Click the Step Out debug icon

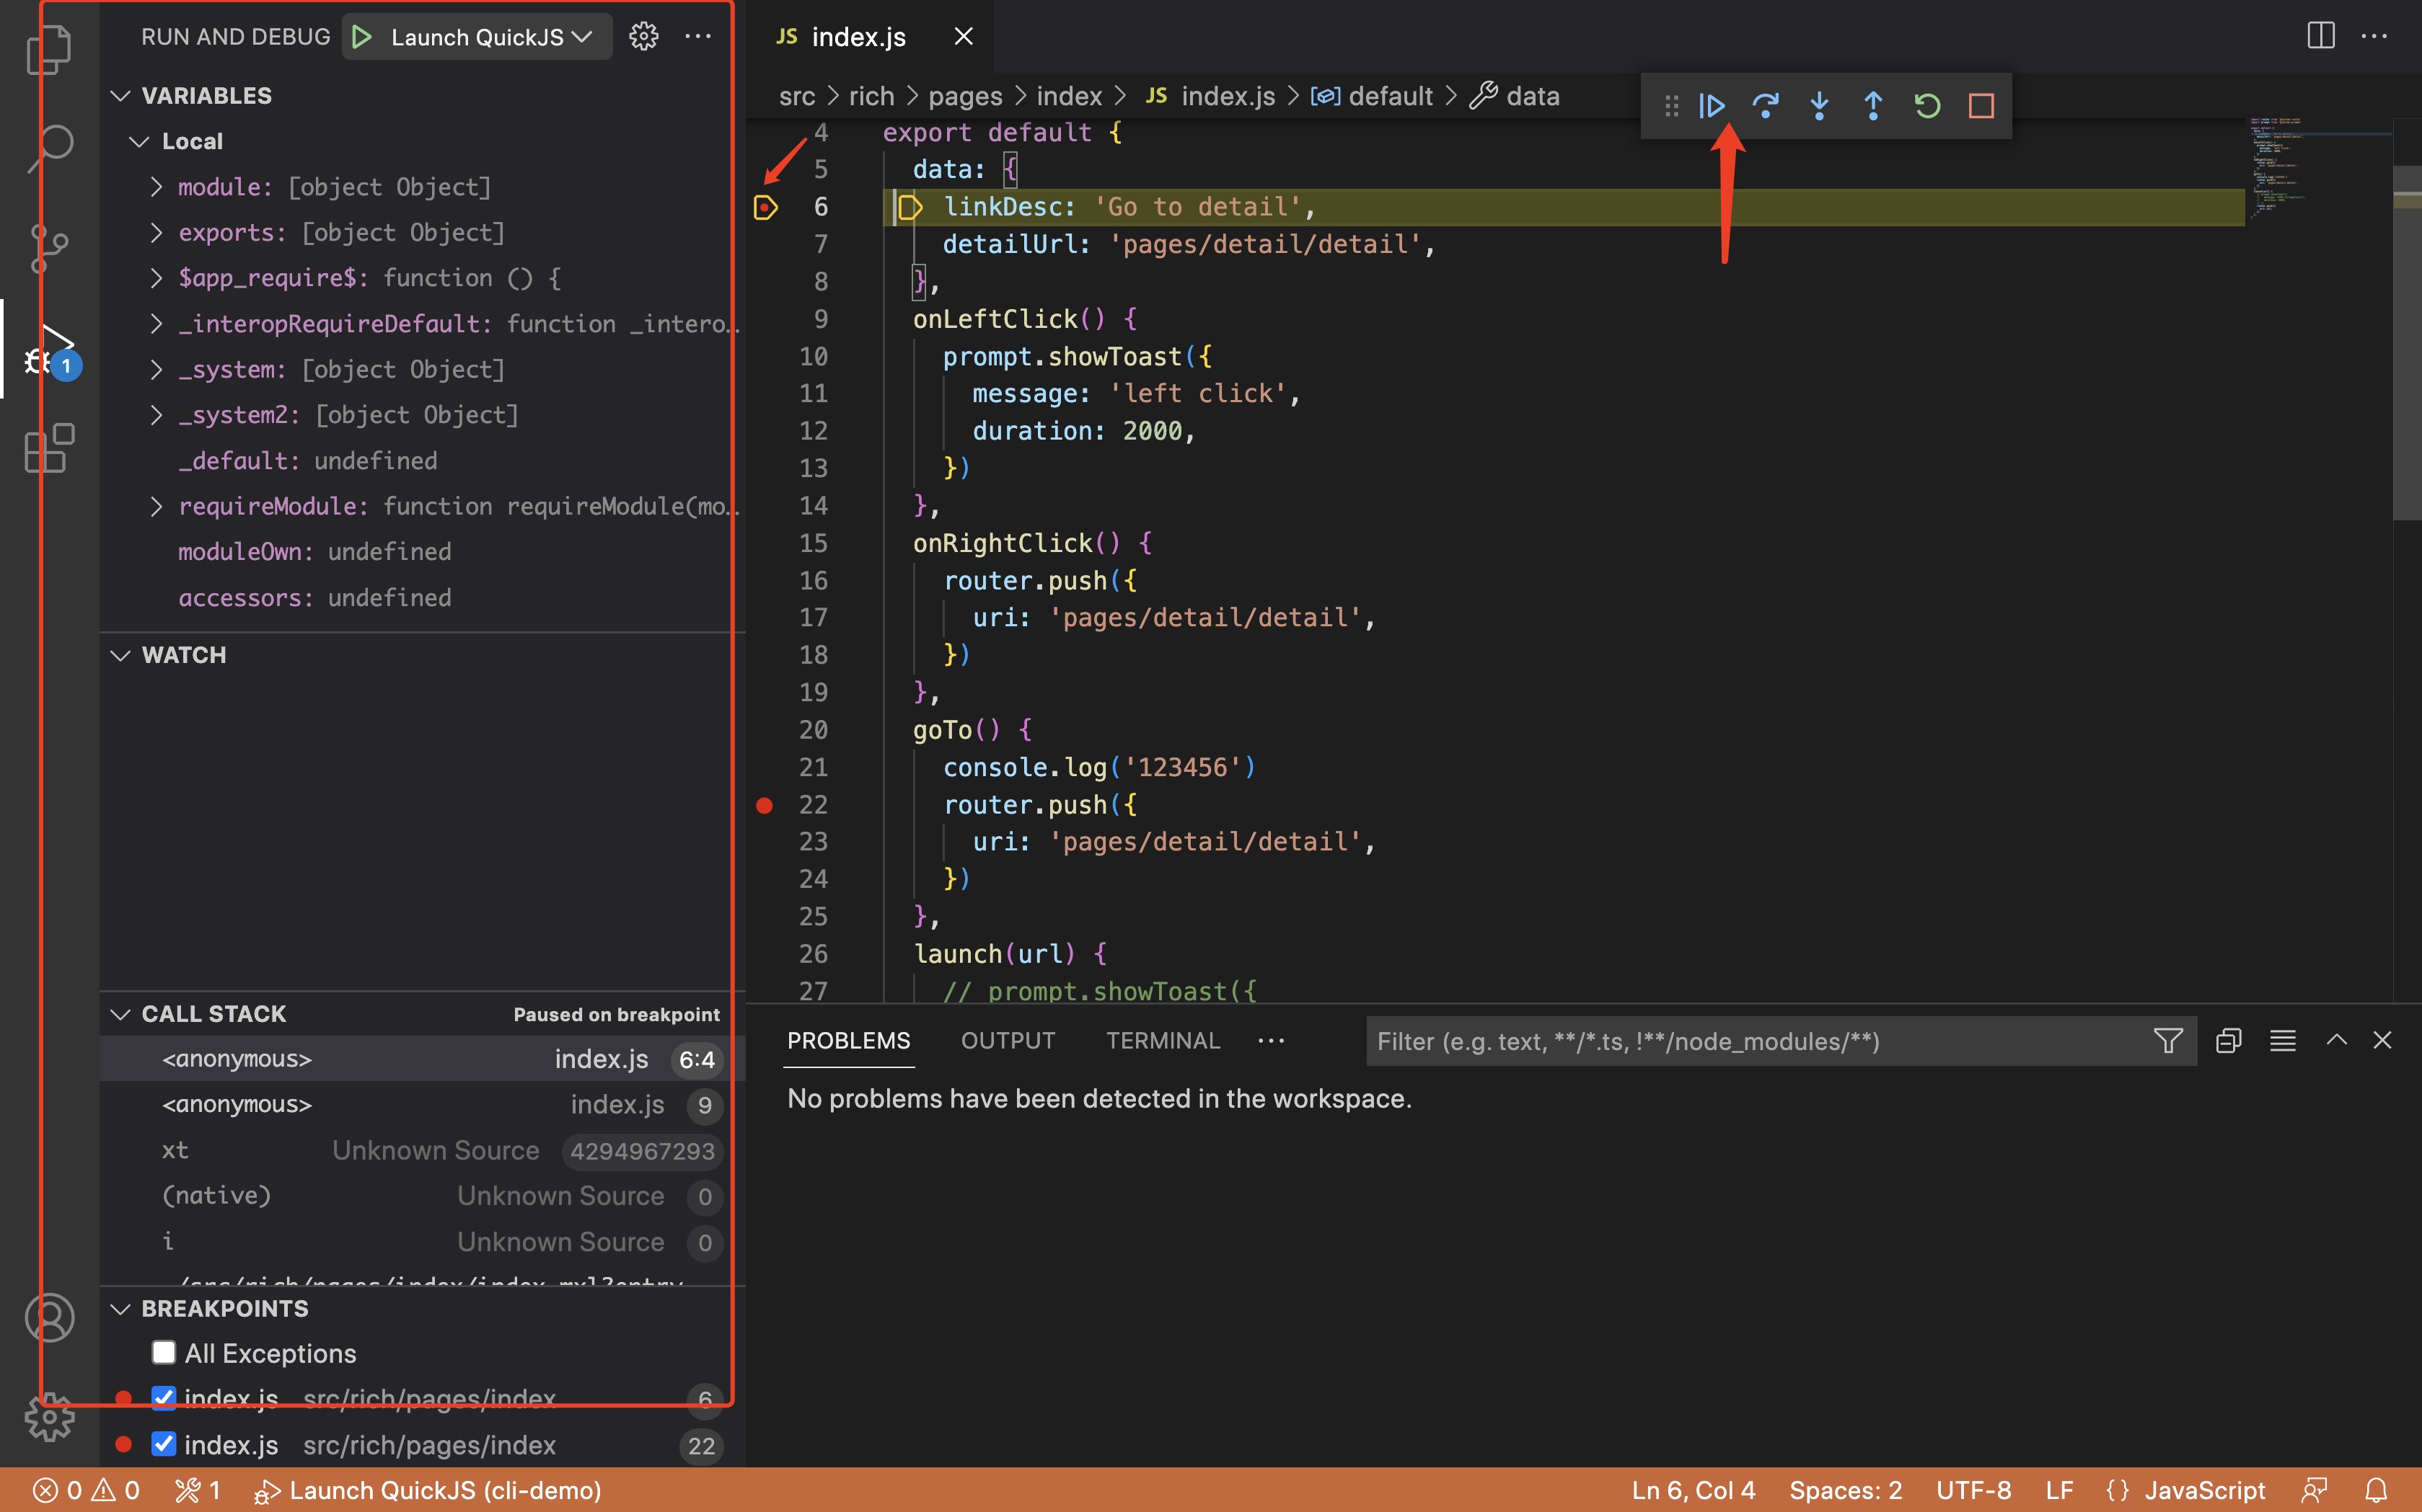click(x=1872, y=104)
